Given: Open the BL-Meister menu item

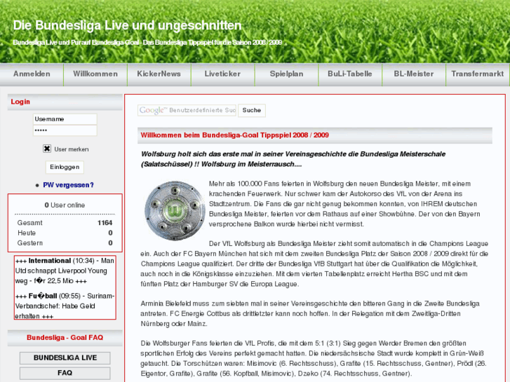Looking at the screenshot, I should pos(414,74).
